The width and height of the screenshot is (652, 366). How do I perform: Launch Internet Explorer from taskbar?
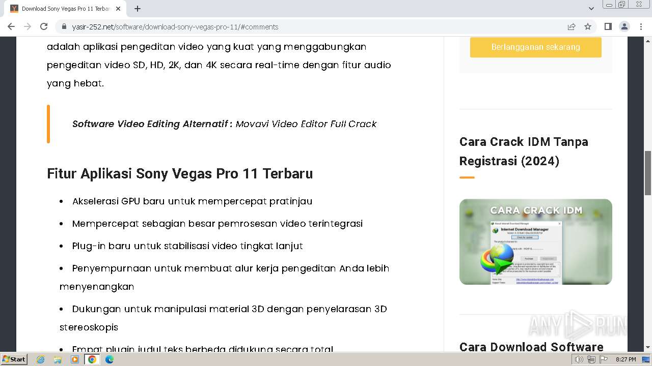pos(41,359)
